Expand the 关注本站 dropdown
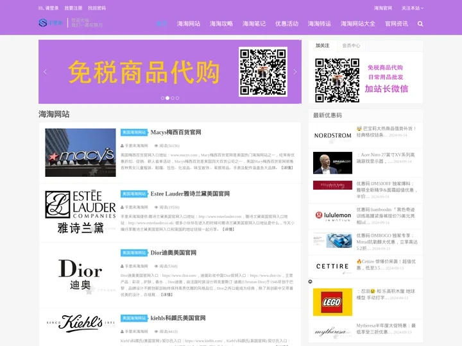Image resolution: width=462 pixels, height=346 pixels. click(x=412, y=8)
